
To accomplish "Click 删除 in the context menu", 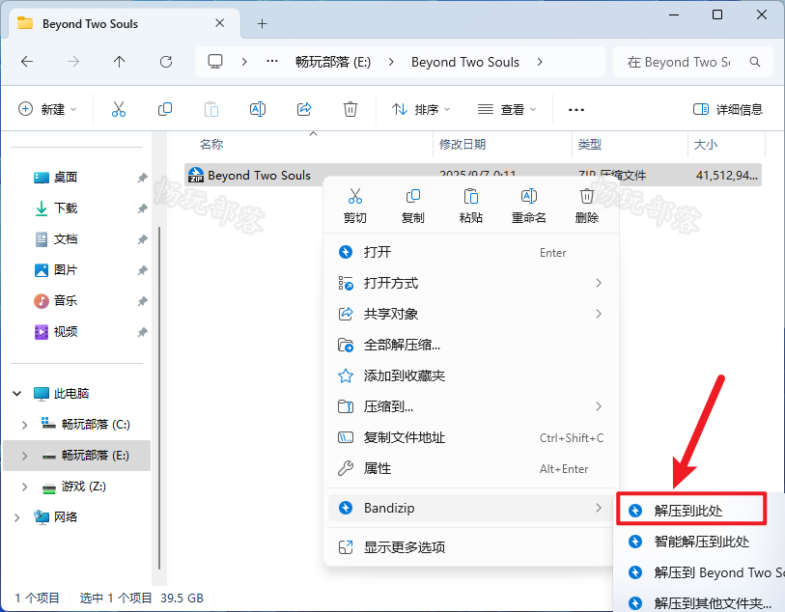I will click(x=587, y=207).
